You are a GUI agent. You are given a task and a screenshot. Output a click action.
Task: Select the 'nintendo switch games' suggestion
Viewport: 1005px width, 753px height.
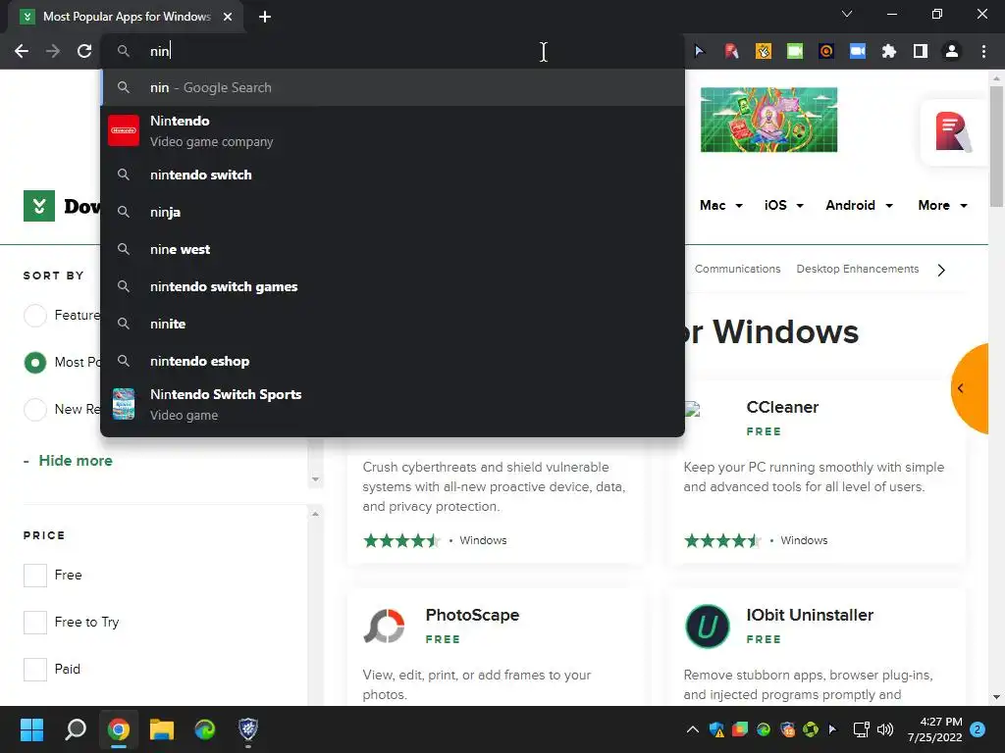click(x=393, y=286)
